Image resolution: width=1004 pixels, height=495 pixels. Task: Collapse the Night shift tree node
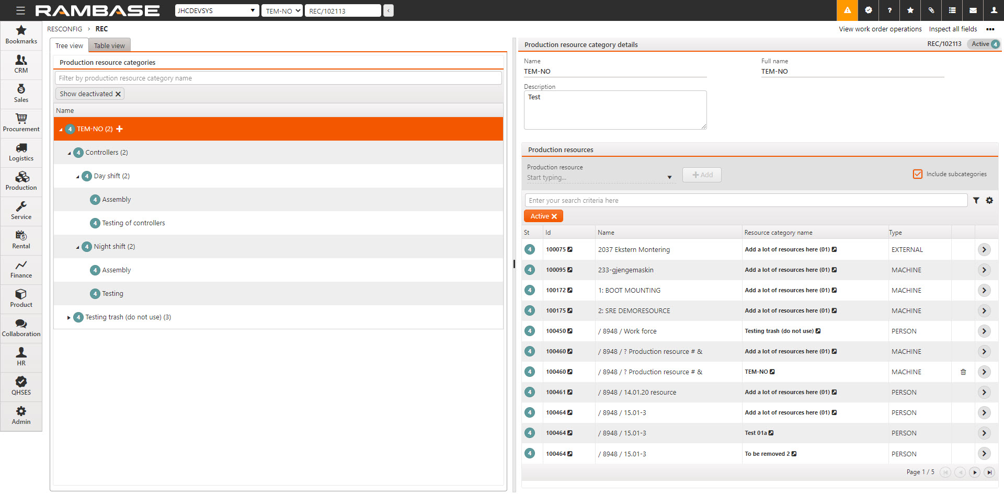[77, 247]
